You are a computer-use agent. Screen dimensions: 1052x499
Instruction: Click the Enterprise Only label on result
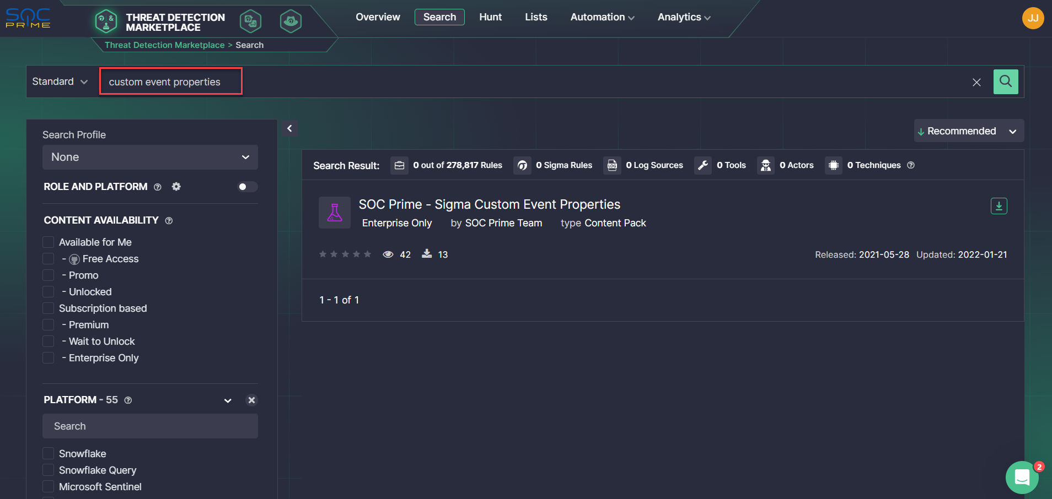397,223
